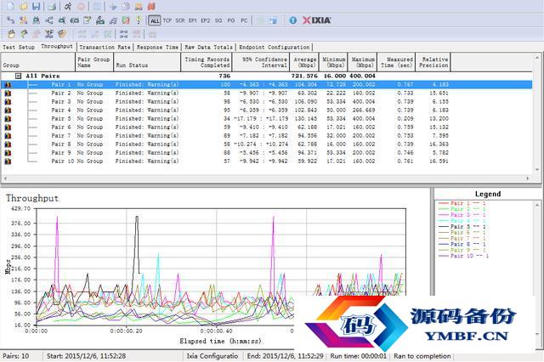Click the yellow exclamation warning toolbar icon

[139, 20]
